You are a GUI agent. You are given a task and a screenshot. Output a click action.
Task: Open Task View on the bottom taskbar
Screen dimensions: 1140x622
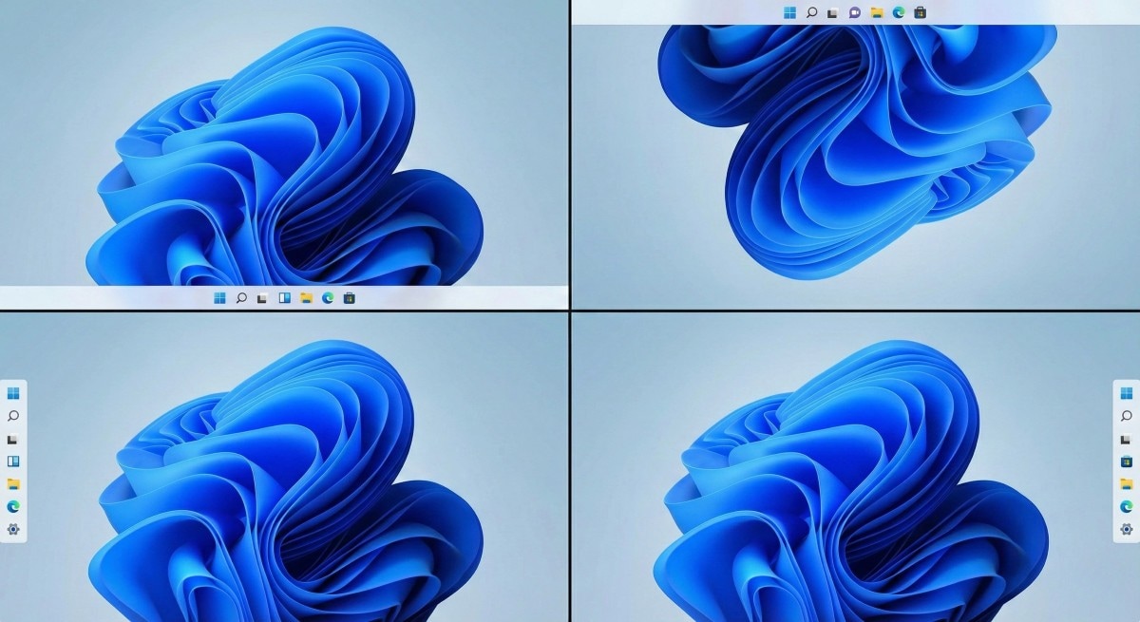(x=262, y=298)
